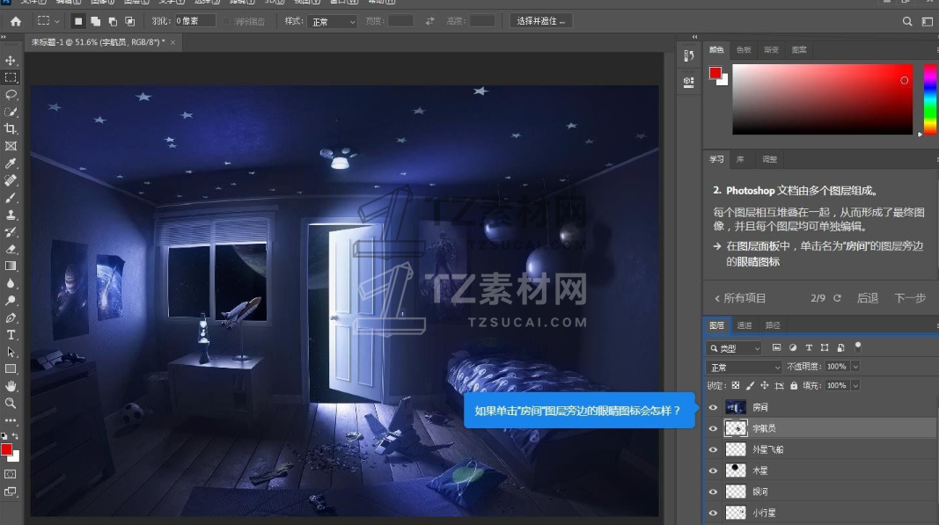Select the Move tool

click(11, 61)
